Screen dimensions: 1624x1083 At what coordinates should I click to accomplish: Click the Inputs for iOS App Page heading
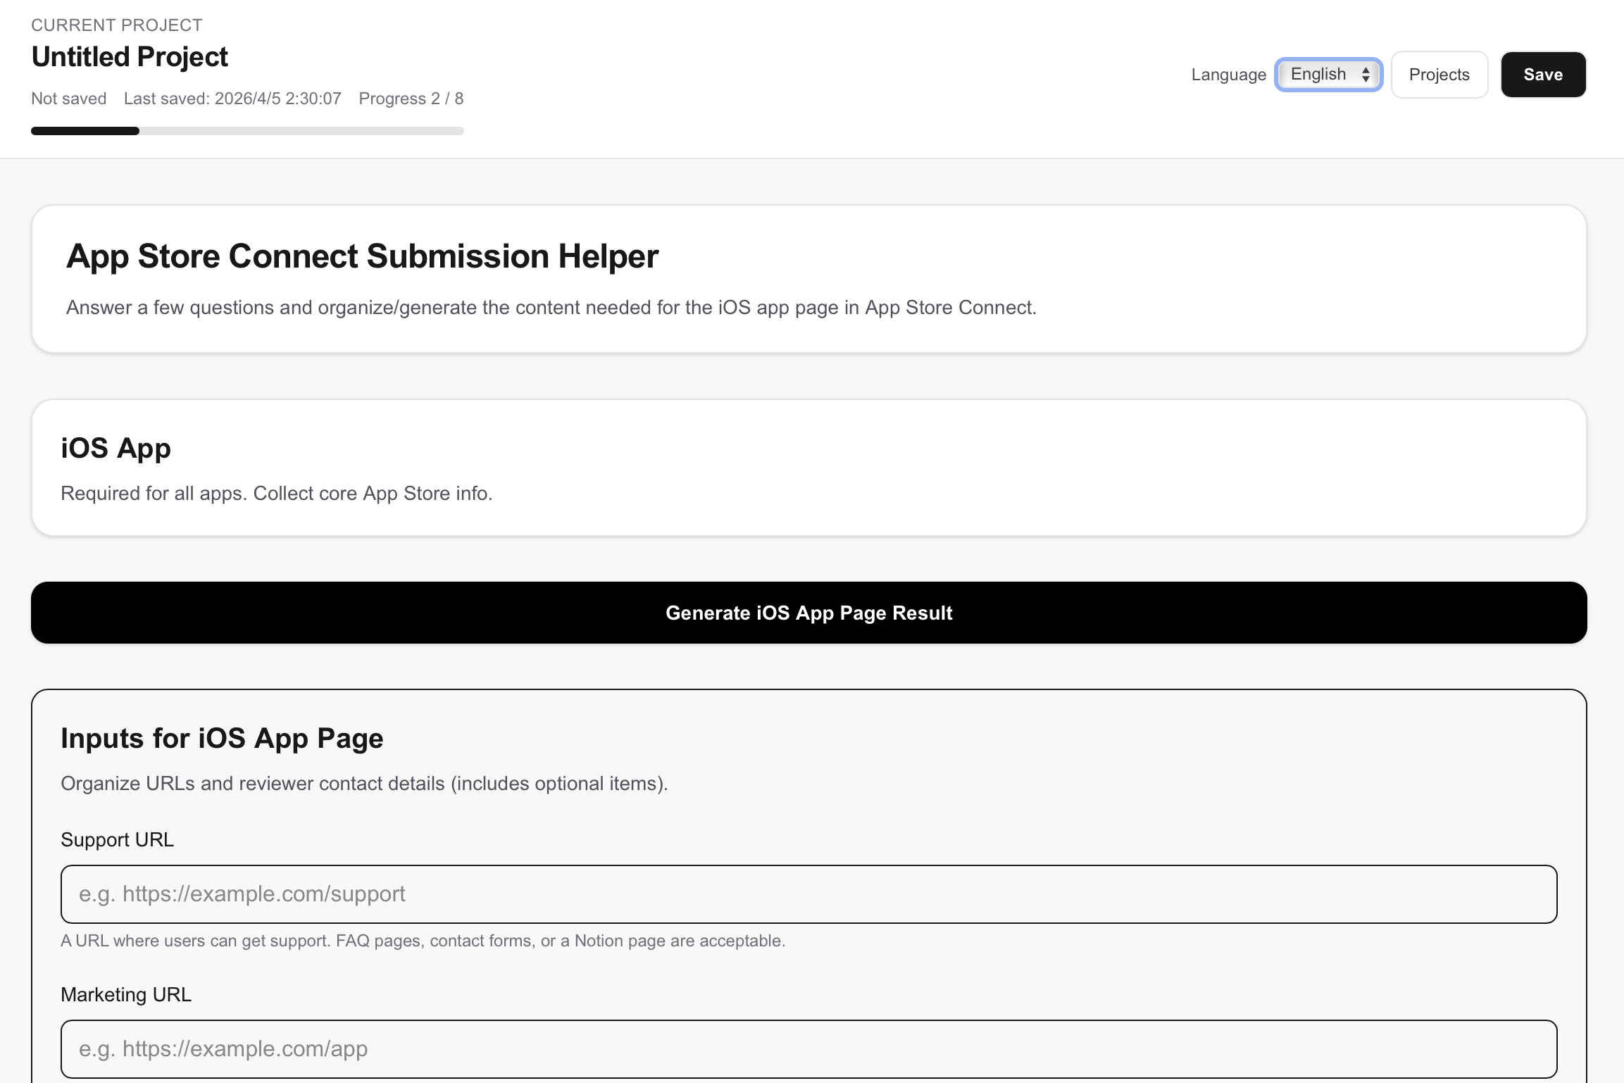coord(222,737)
